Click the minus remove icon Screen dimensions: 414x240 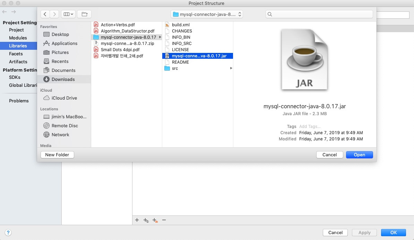(164, 220)
